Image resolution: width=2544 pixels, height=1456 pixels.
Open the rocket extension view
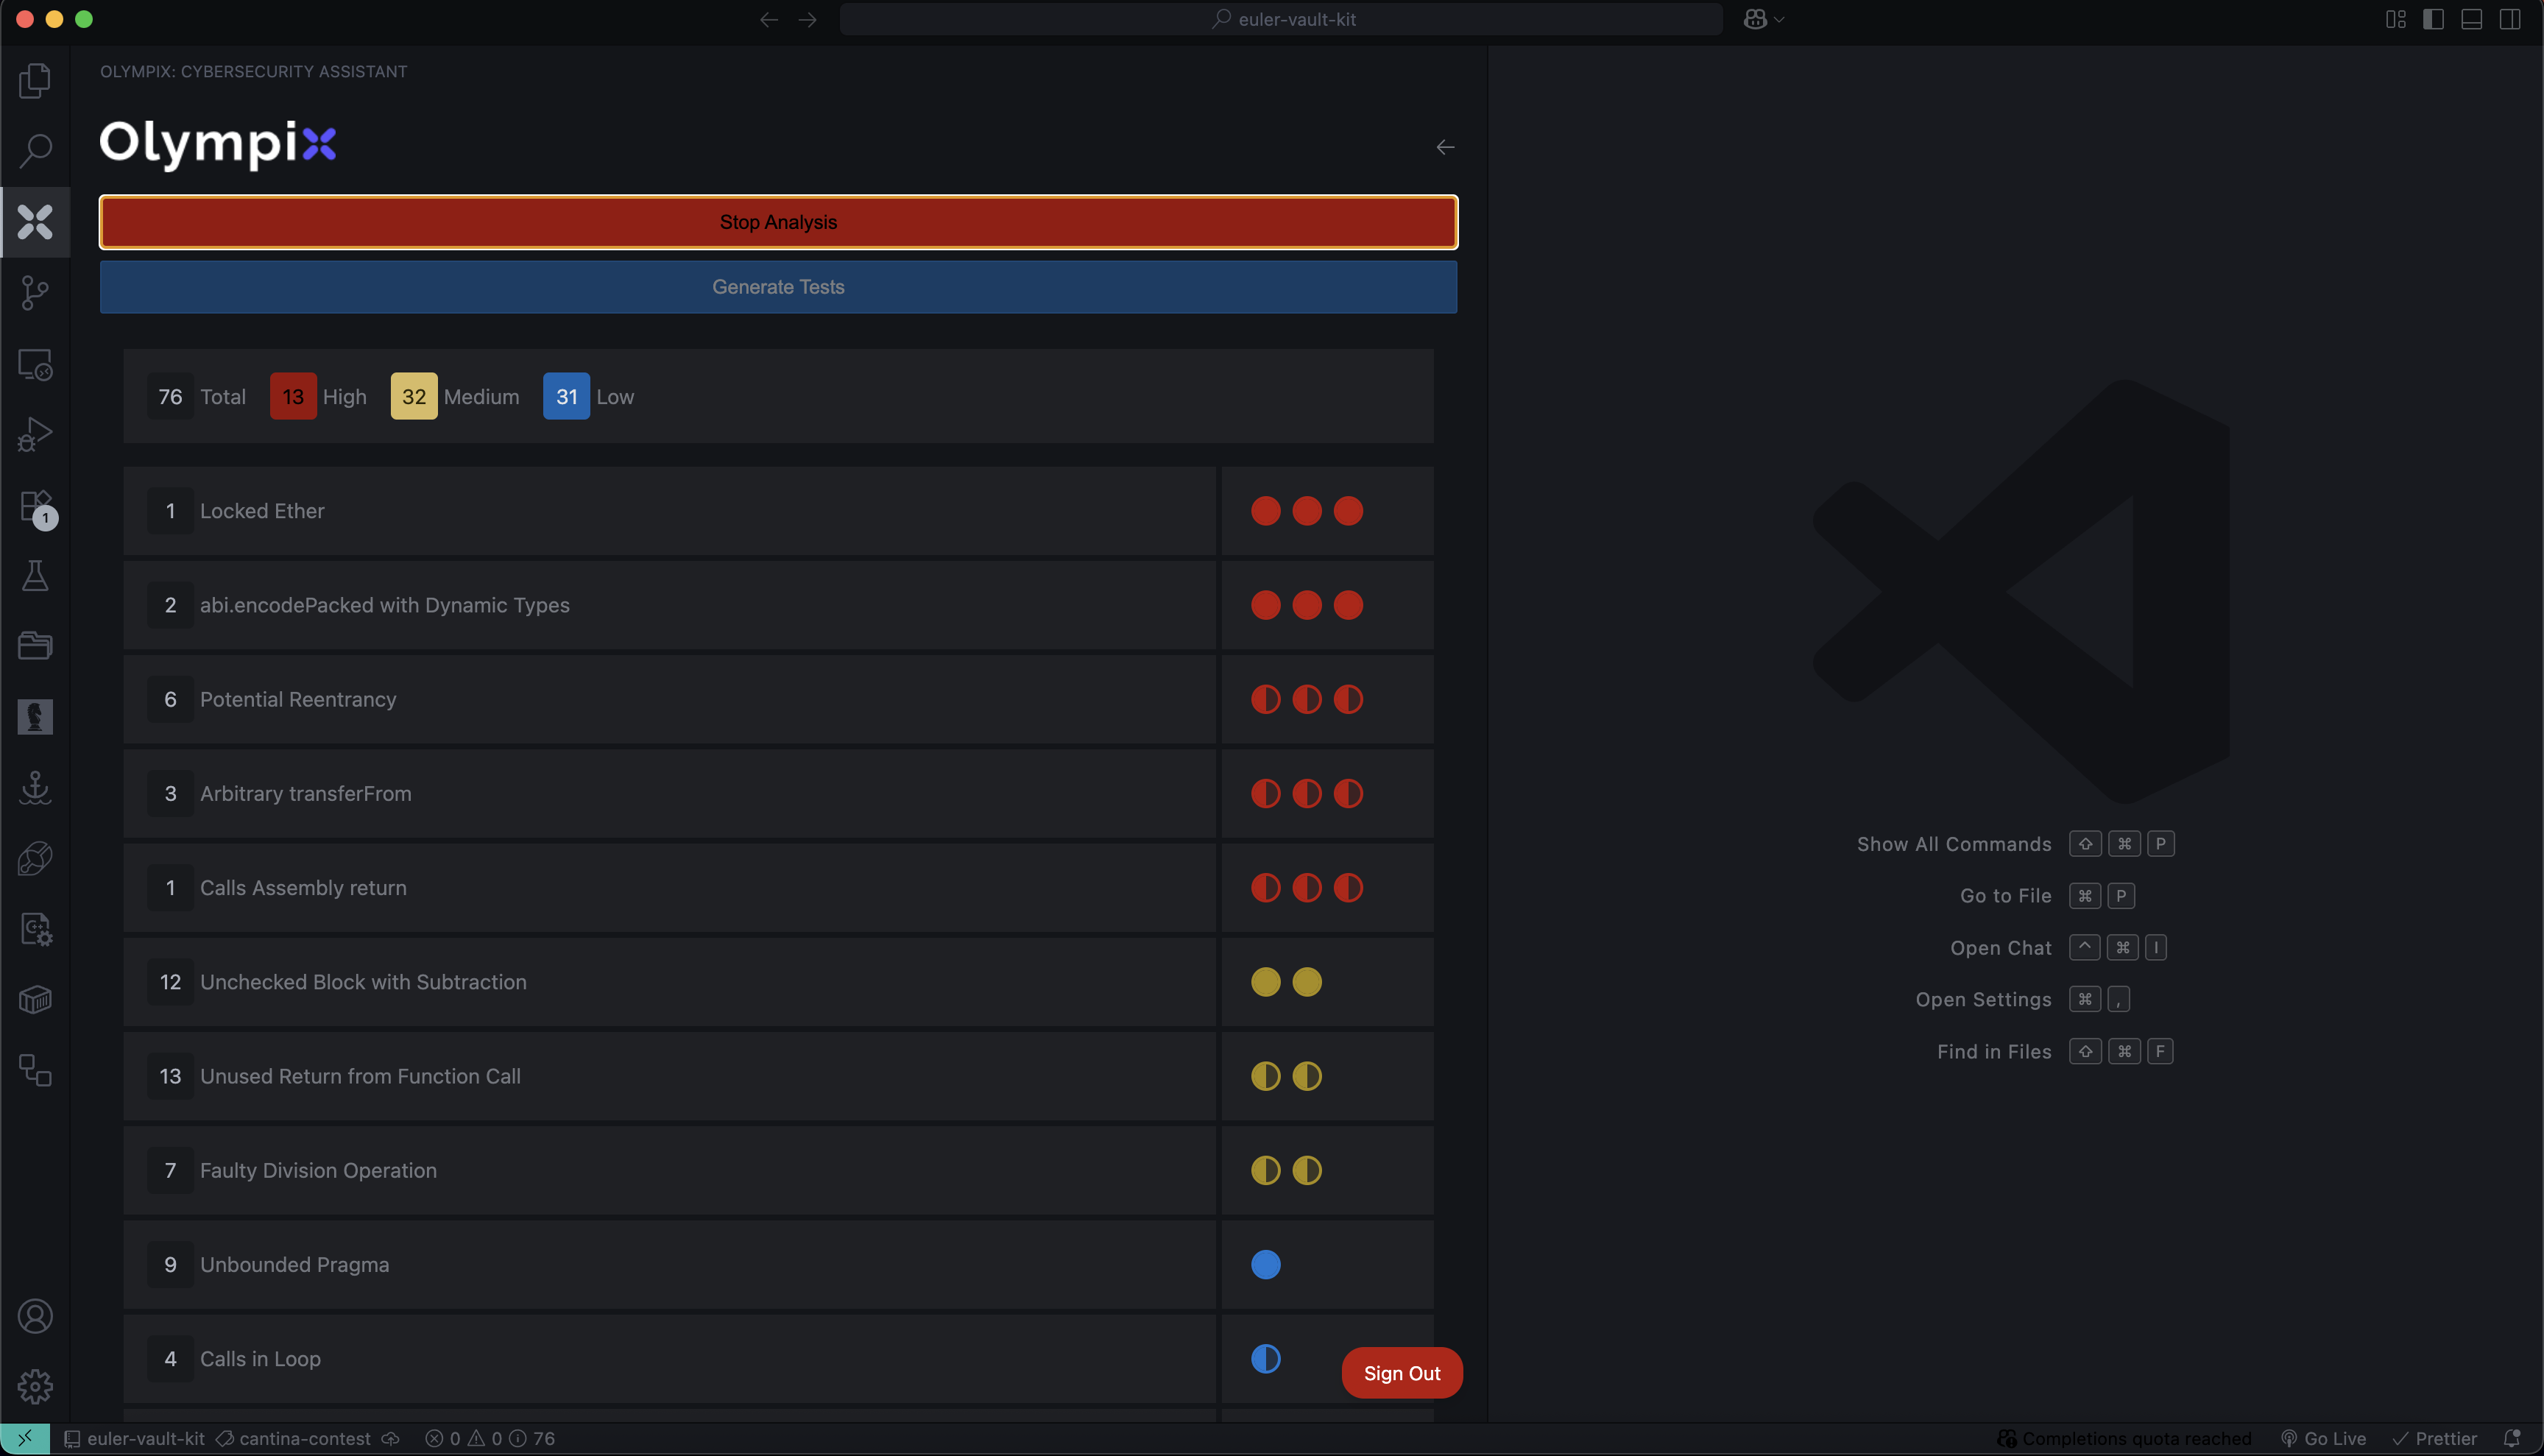[35, 858]
